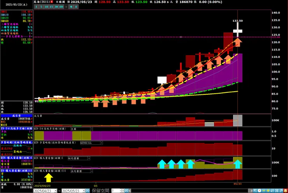
Task: Click the reserved space (保留空間) input field
Action: click(116, 191)
